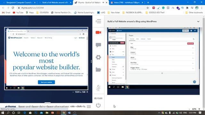Open Task View on taskbar
Screen dimensions: 205x115
19,113
